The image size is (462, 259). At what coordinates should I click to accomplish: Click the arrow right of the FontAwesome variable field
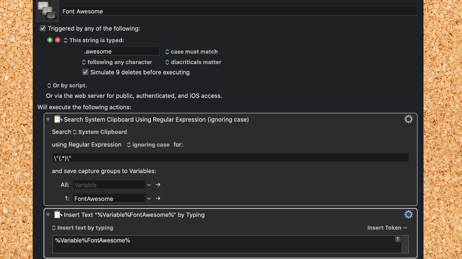point(158,198)
